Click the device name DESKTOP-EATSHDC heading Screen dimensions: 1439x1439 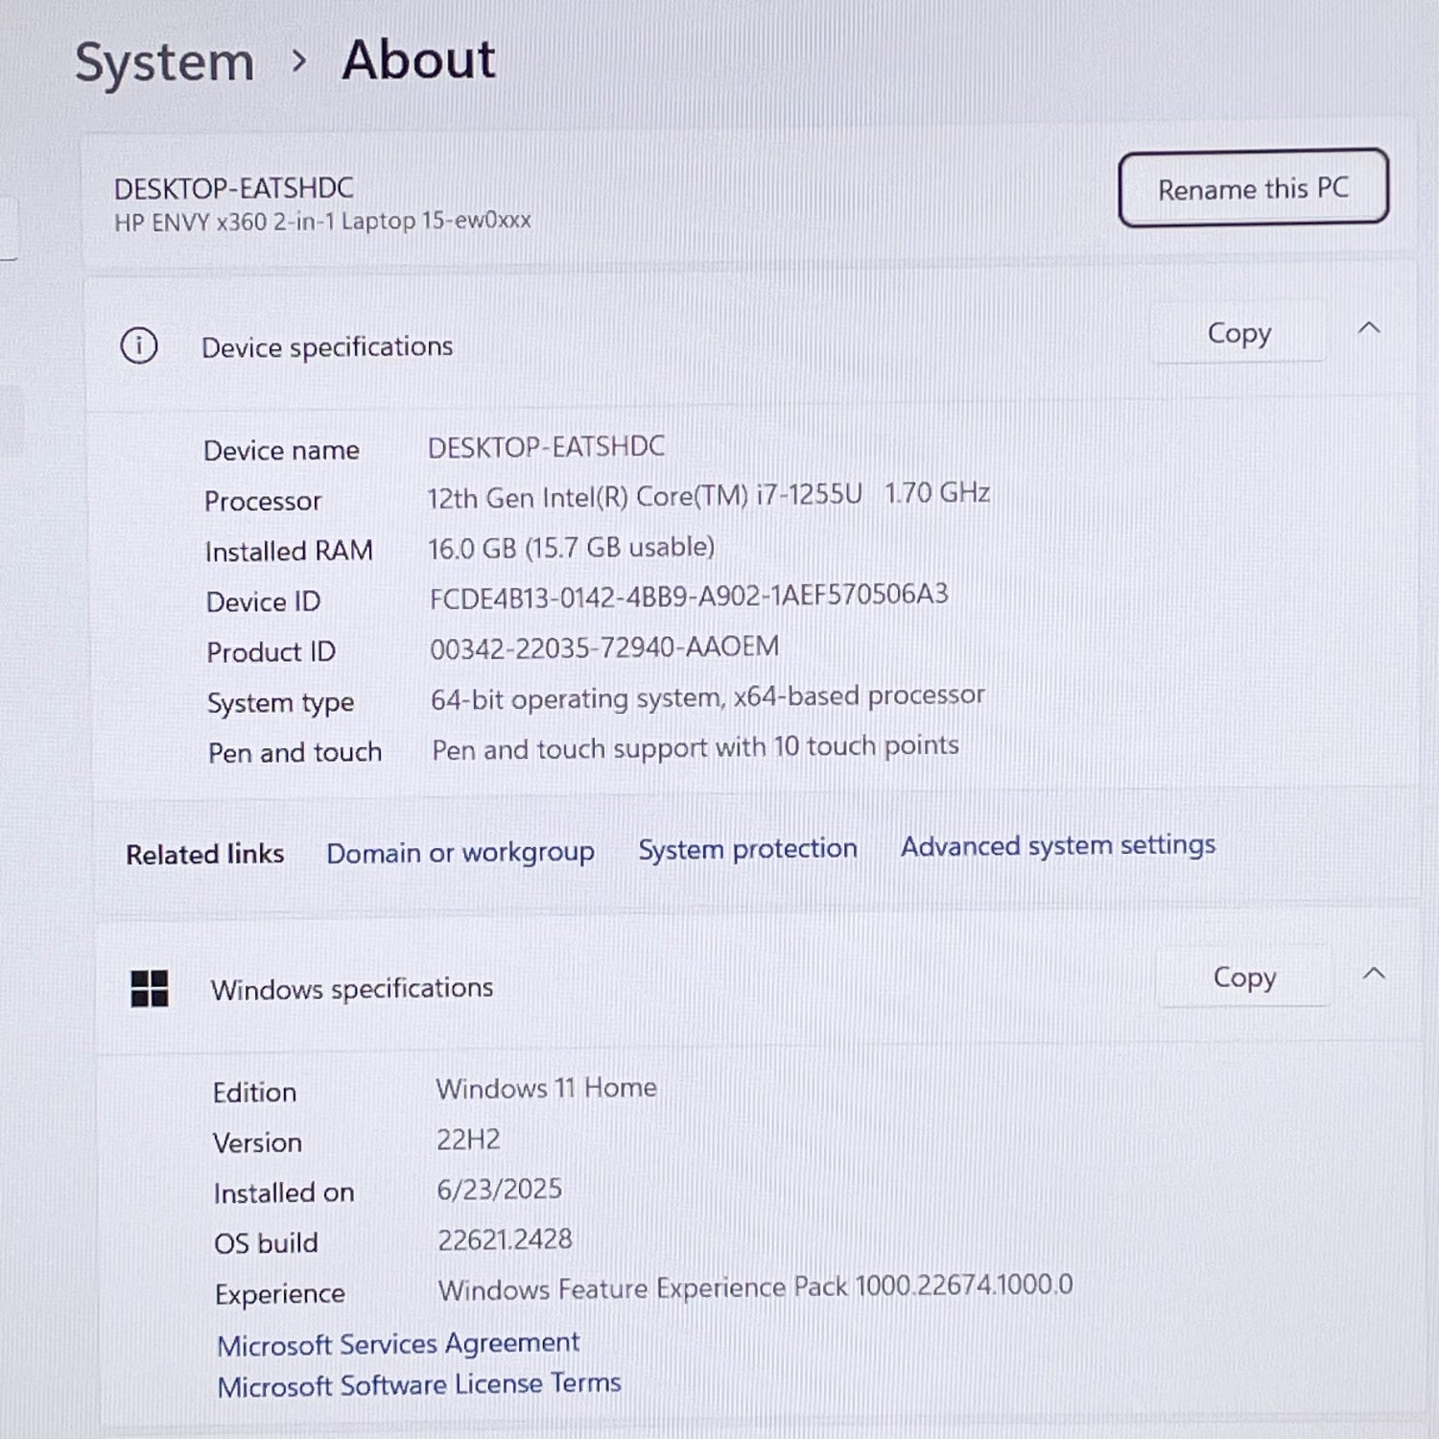coord(233,187)
